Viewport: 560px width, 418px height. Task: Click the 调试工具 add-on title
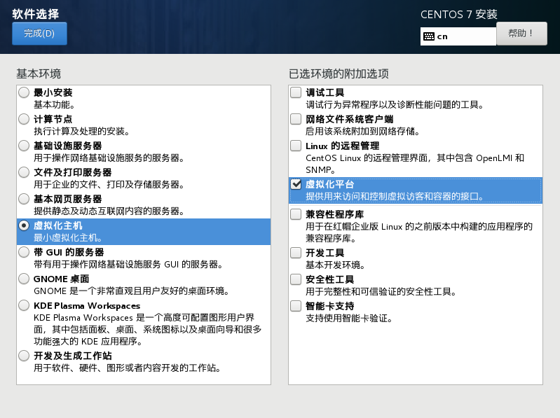[325, 92]
